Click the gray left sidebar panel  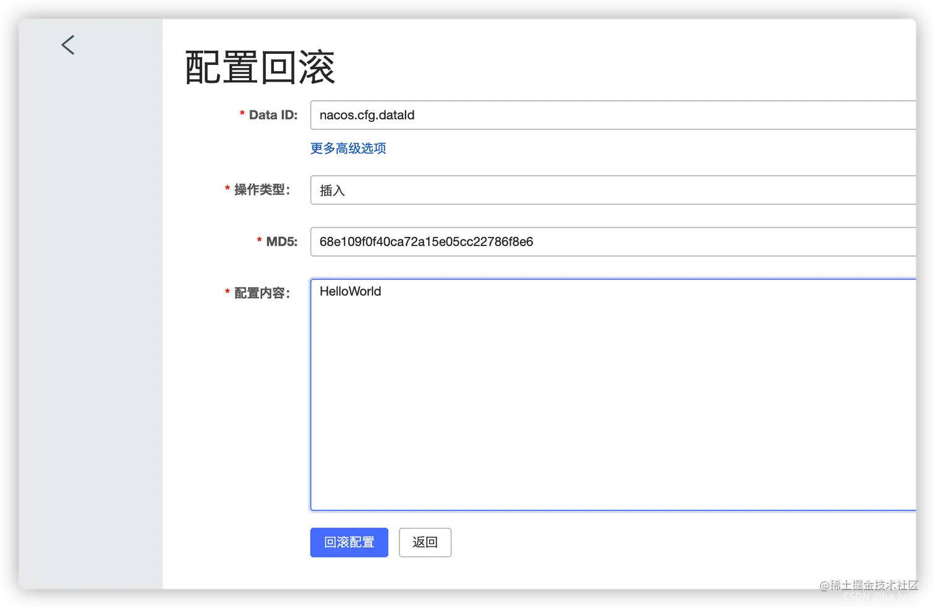pos(90,309)
